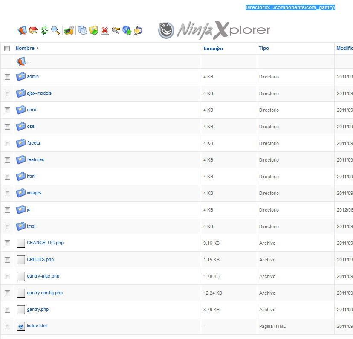Reload the file list with the refresh icon
Screen dimensions: 353x339
click(44, 30)
